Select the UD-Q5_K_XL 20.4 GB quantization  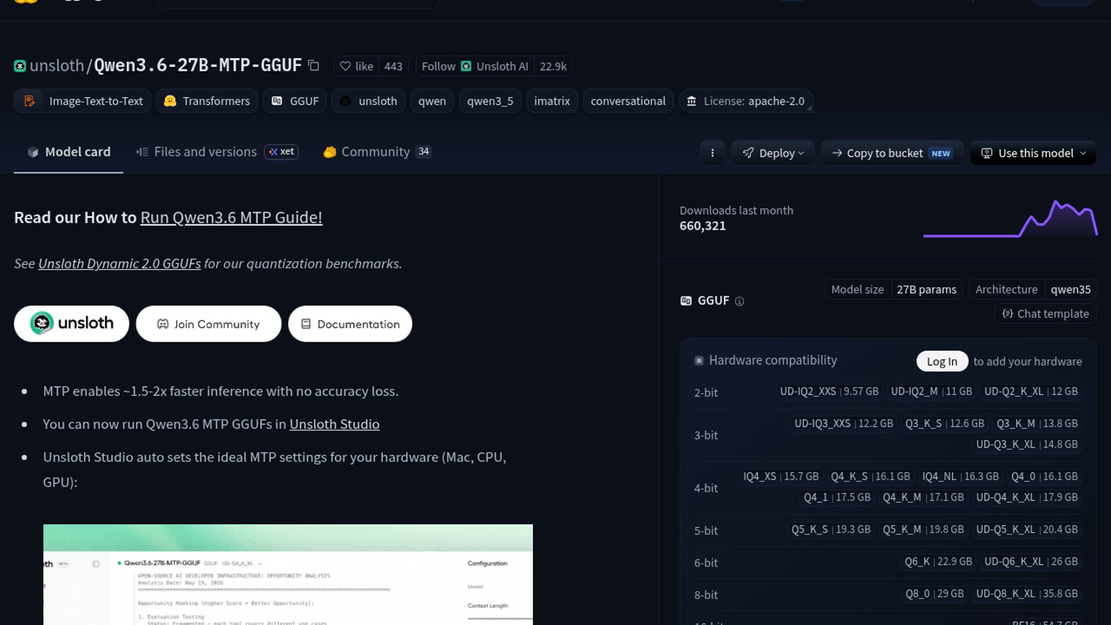1027,530
